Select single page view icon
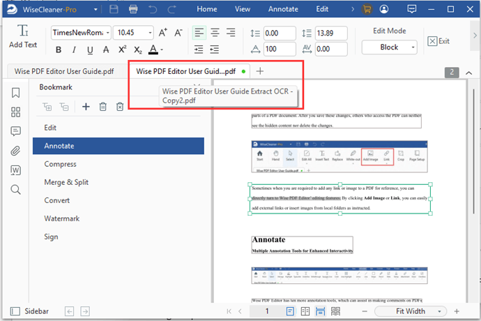Image resolution: width=481 pixels, height=321 pixels. coord(290,311)
